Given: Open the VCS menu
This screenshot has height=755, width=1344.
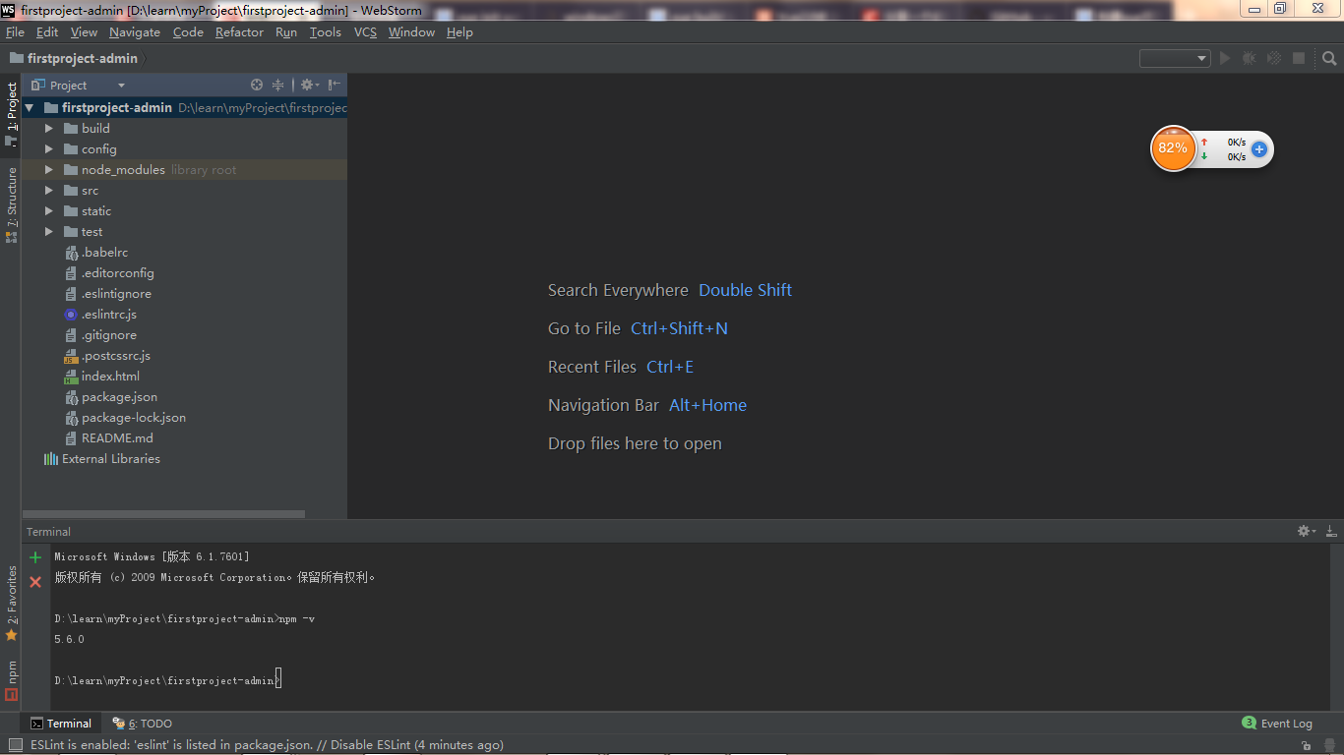Looking at the screenshot, I should pyautogui.click(x=365, y=32).
